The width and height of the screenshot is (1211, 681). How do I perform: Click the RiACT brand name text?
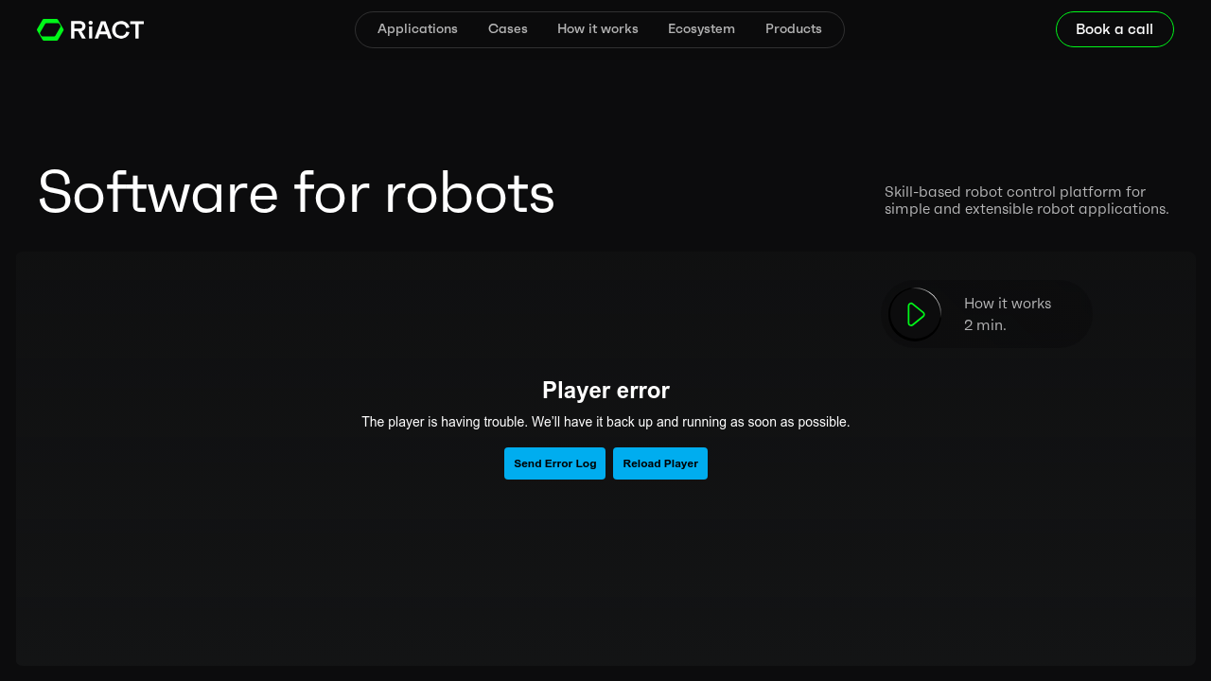[x=104, y=29]
